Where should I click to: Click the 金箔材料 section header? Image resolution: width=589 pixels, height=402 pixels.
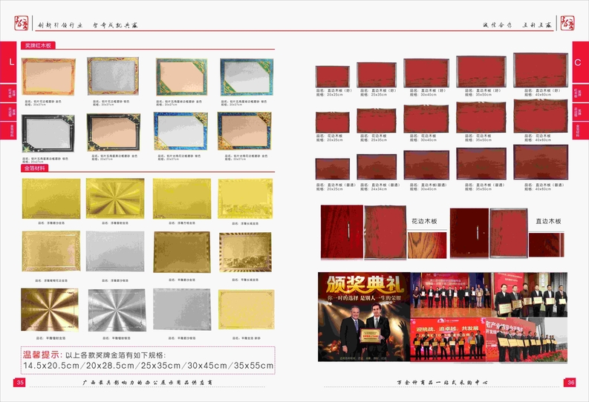coord(35,168)
